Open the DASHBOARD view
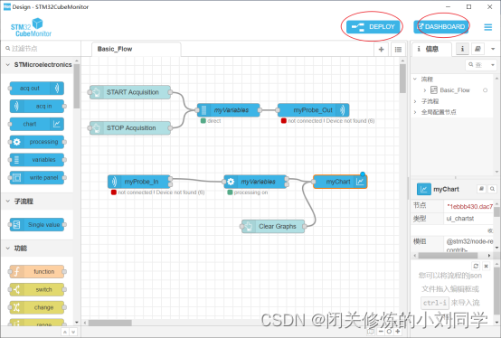 tap(441, 27)
